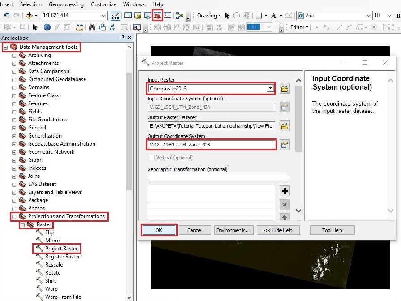Open the Selection menu
This screenshot has height=301, width=401.
pos(31,4)
